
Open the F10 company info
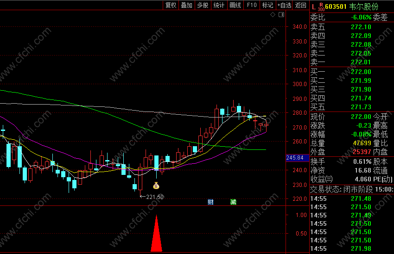(x=252, y=5)
